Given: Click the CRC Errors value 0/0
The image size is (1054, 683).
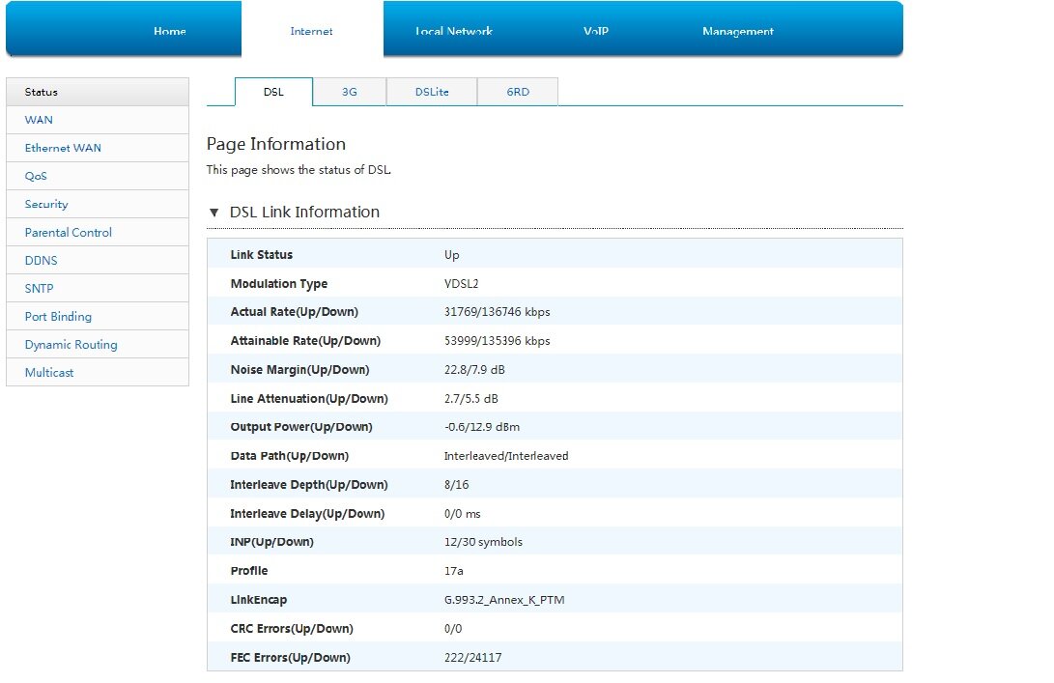Looking at the screenshot, I should point(453,629).
